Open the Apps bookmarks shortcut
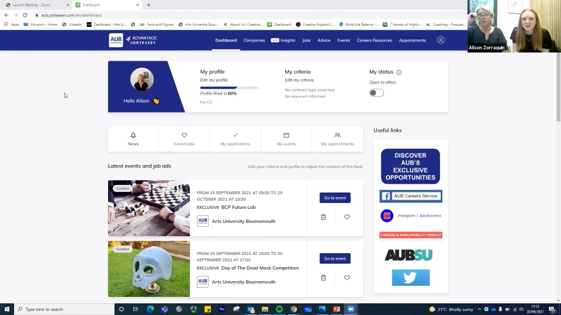 point(12,24)
